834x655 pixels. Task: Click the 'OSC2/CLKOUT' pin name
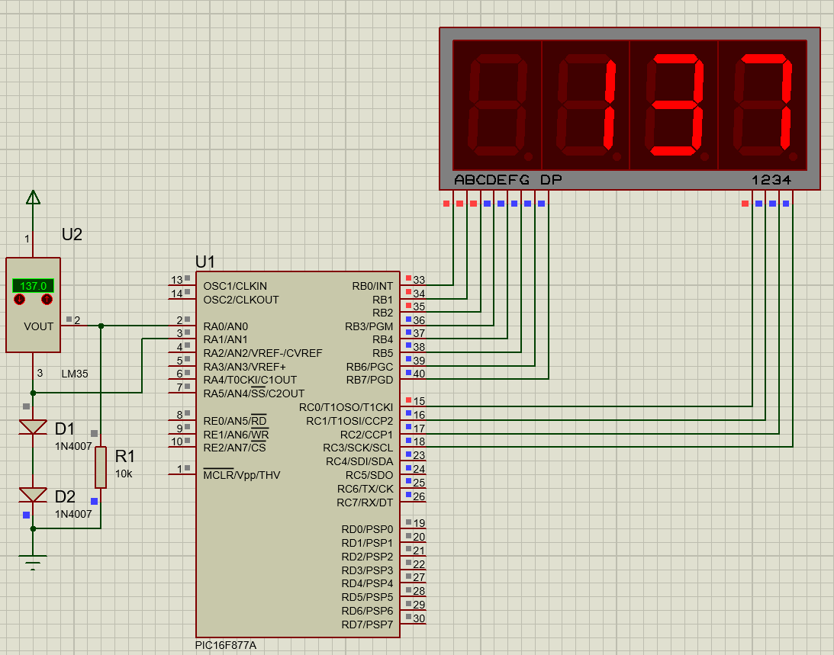point(241,300)
